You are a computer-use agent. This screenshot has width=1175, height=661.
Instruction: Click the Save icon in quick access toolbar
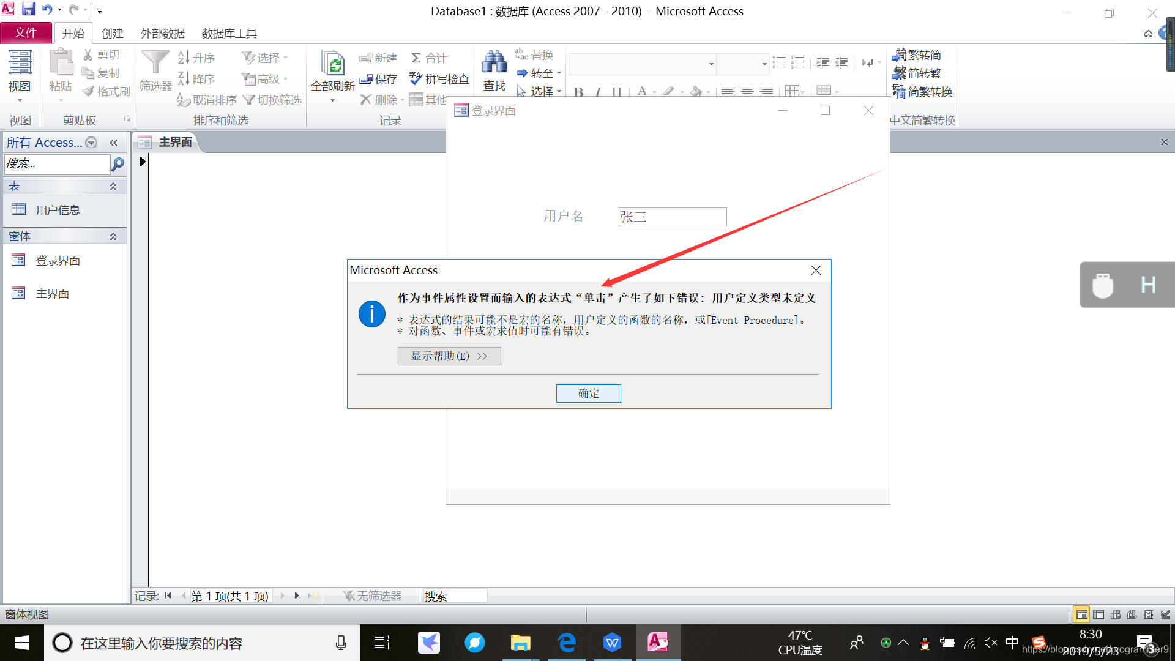pos(28,10)
